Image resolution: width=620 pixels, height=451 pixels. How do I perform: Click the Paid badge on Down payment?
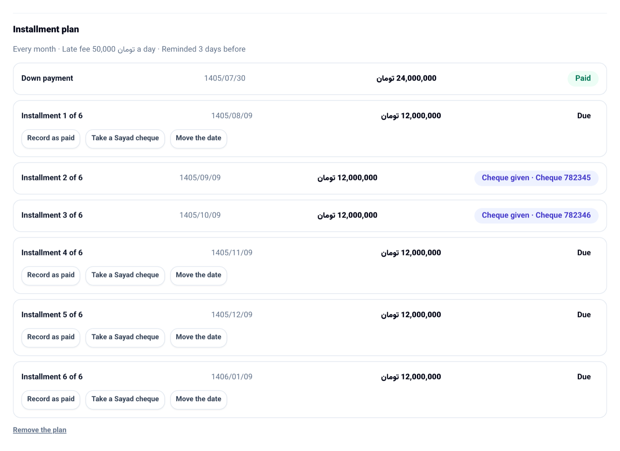click(583, 78)
